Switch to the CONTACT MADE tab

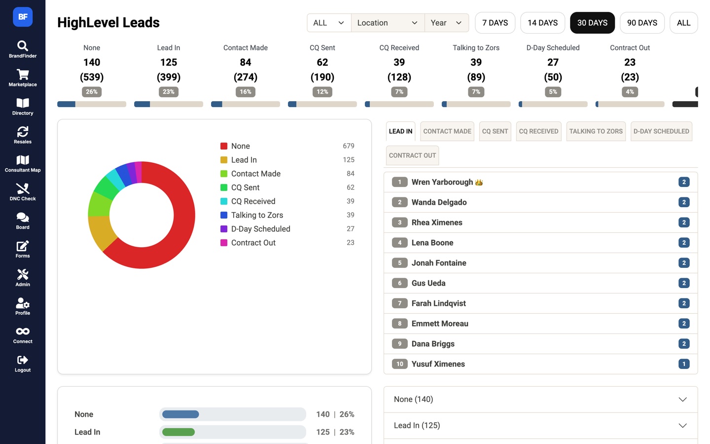click(x=447, y=131)
